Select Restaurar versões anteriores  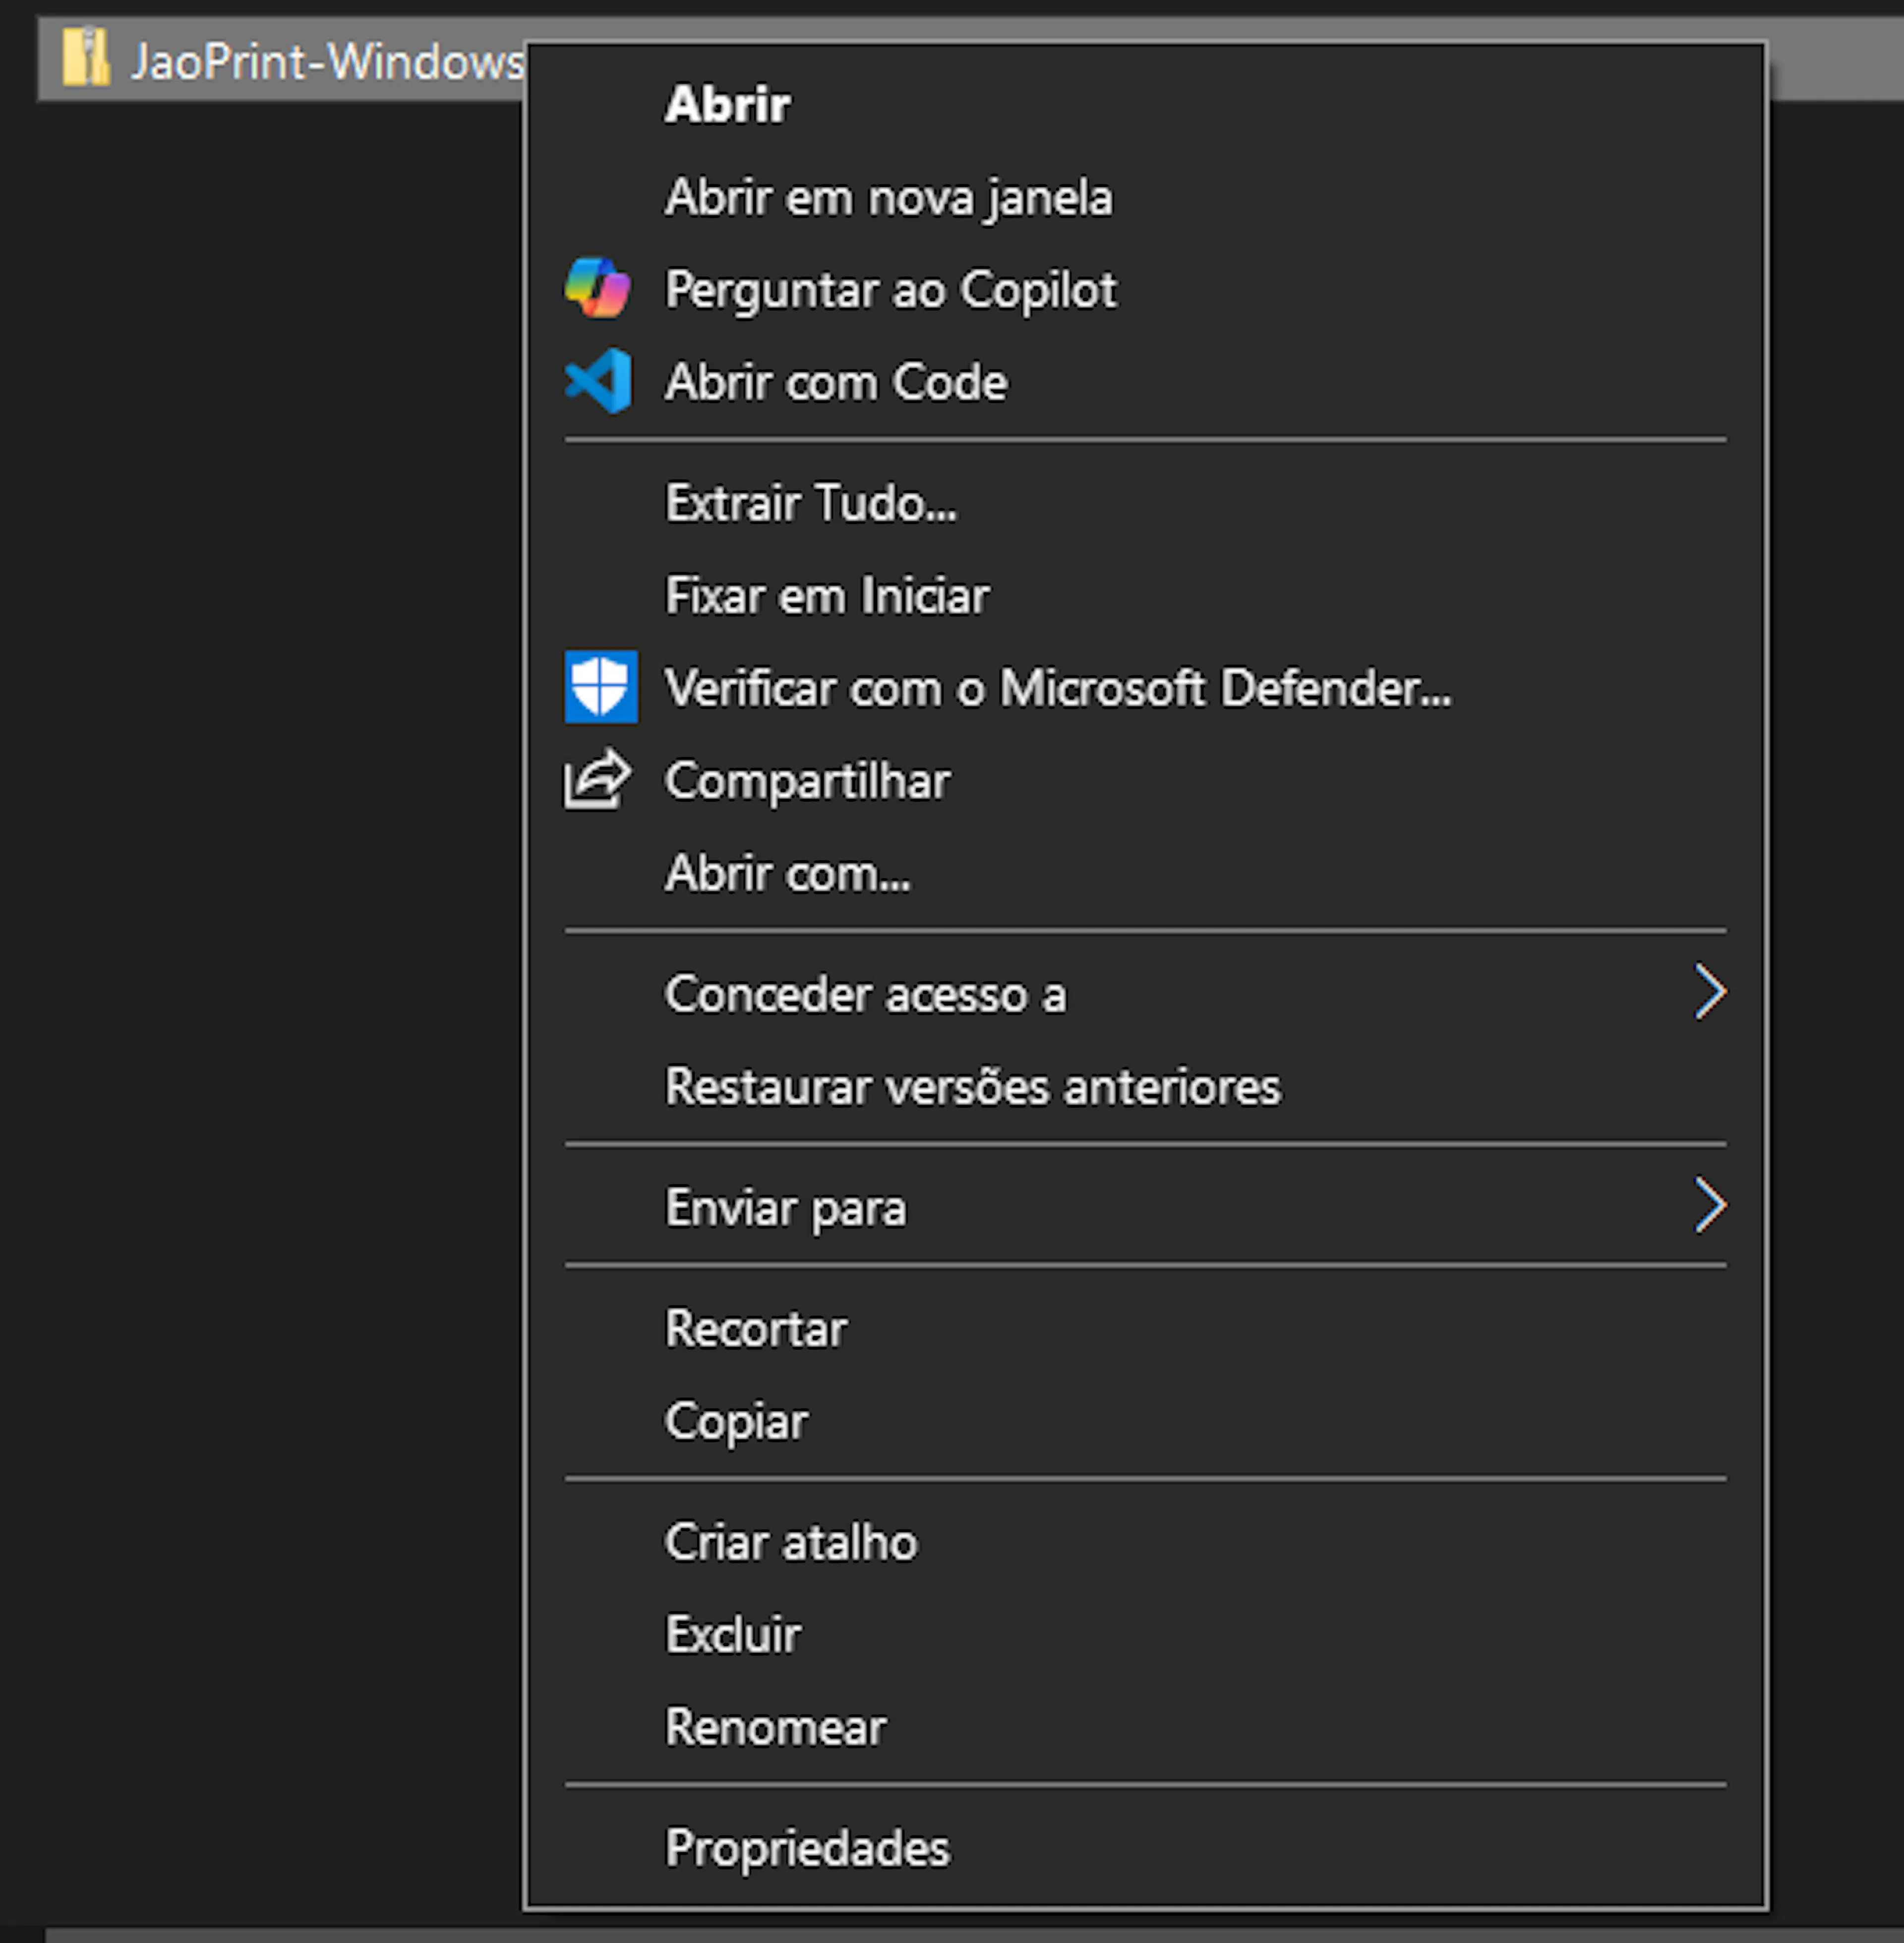click(x=1145, y=1086)
